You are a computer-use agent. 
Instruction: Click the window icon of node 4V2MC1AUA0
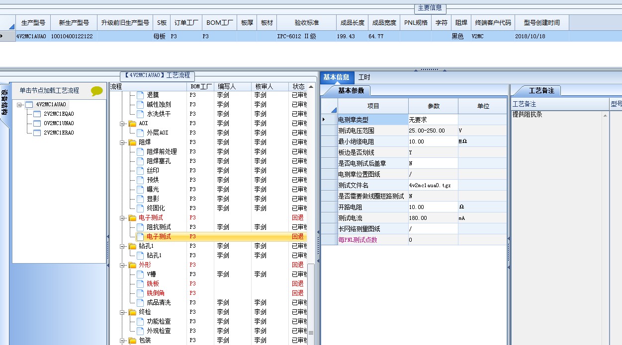point(29,105)
